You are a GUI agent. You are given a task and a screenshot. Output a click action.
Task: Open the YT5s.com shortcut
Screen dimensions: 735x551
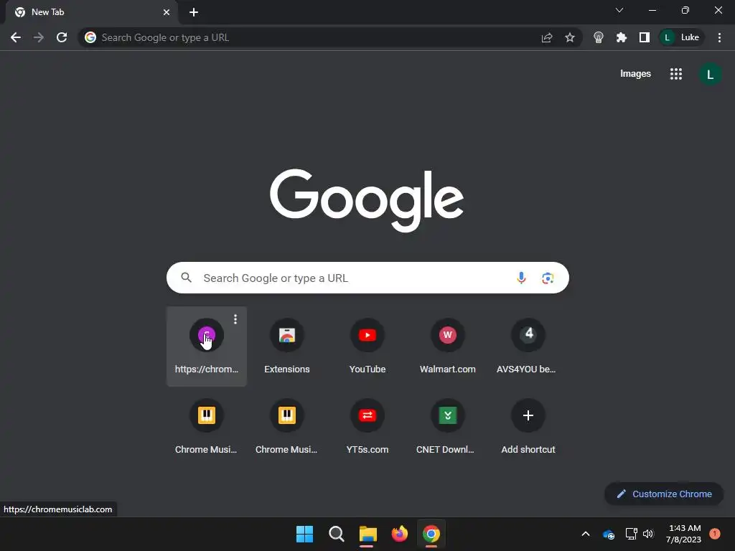pyautogui.click(x=367, y=427)
